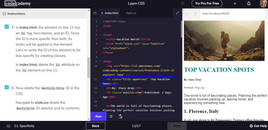Expand the code editor to fullscreen
The image size is (268, 130).
177,13
